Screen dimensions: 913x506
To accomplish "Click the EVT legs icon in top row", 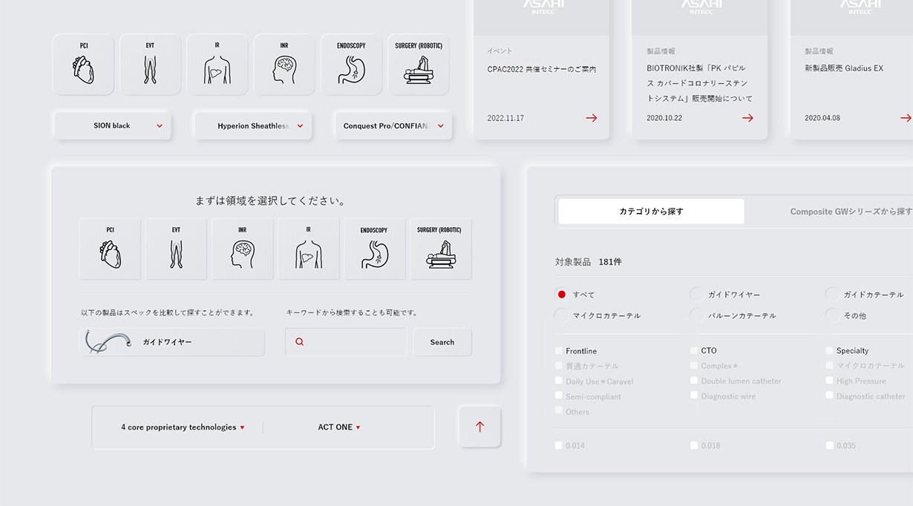I will 150,65.
